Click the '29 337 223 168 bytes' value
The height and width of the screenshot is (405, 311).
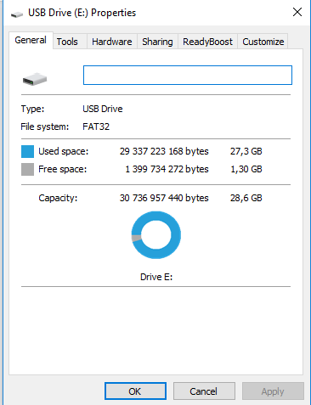(x=164, y=151)
